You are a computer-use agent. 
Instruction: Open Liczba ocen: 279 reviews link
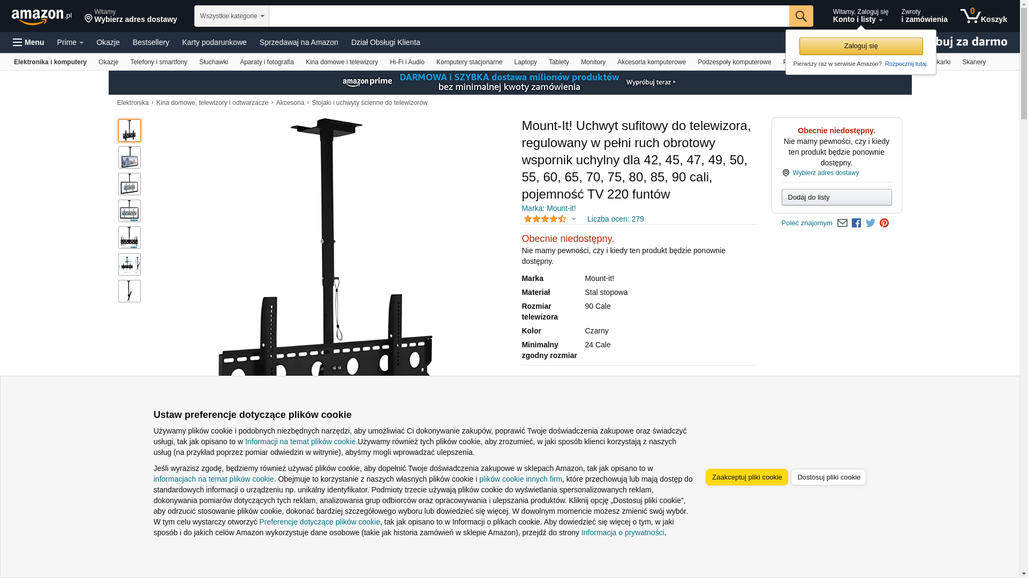pos(615,219)
